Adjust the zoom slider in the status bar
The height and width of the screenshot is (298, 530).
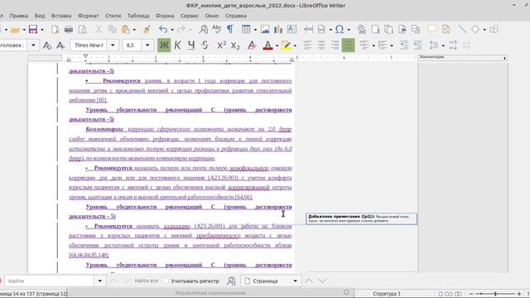(x=495, y=294)
